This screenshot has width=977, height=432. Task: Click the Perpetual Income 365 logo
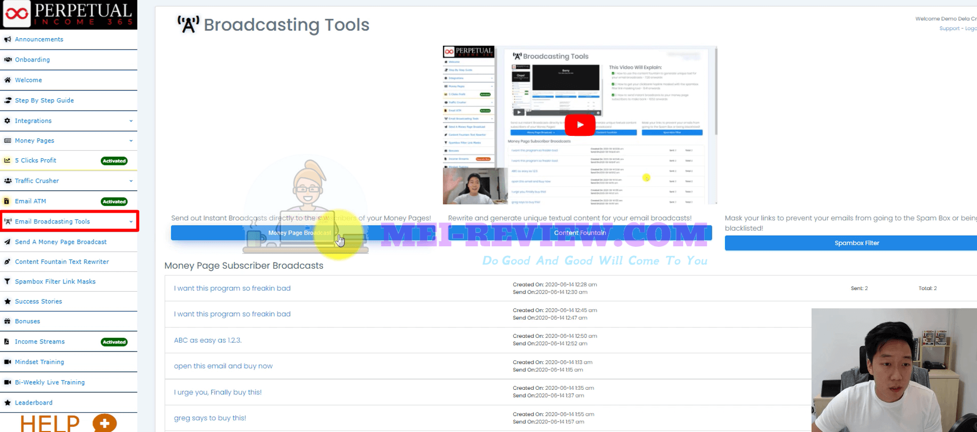tap(69, 14)
